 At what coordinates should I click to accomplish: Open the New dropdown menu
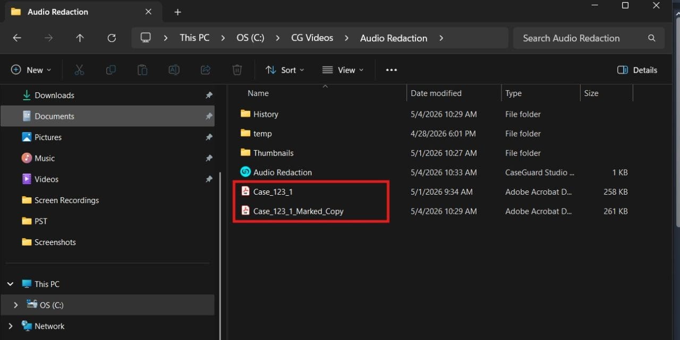(x=31, y=70)
